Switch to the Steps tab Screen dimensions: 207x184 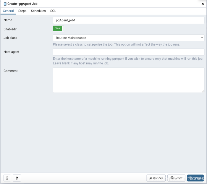pos(22,11)
